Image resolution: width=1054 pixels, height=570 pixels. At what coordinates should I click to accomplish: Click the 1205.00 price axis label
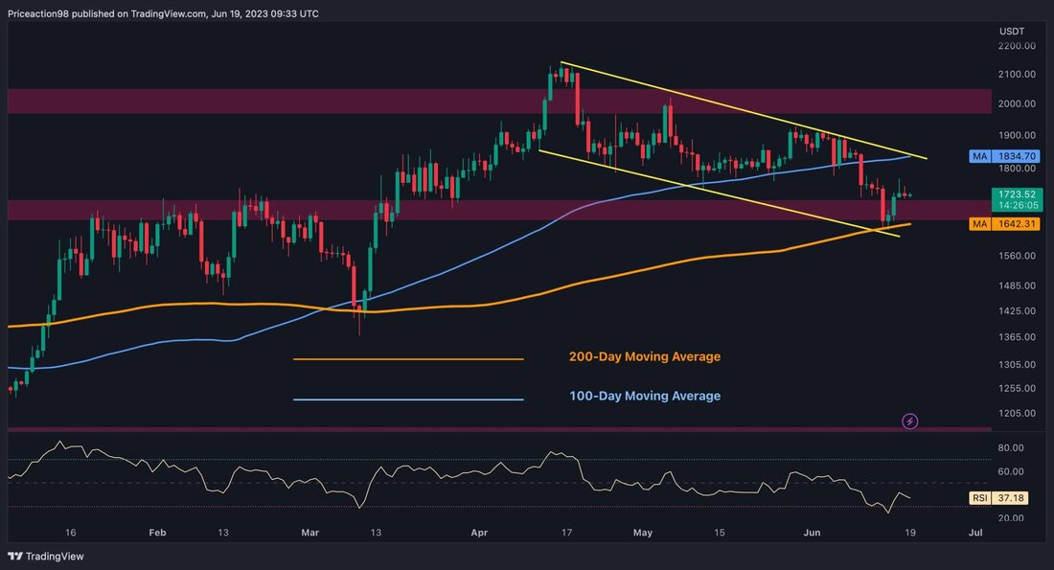tap(1017, 413)
